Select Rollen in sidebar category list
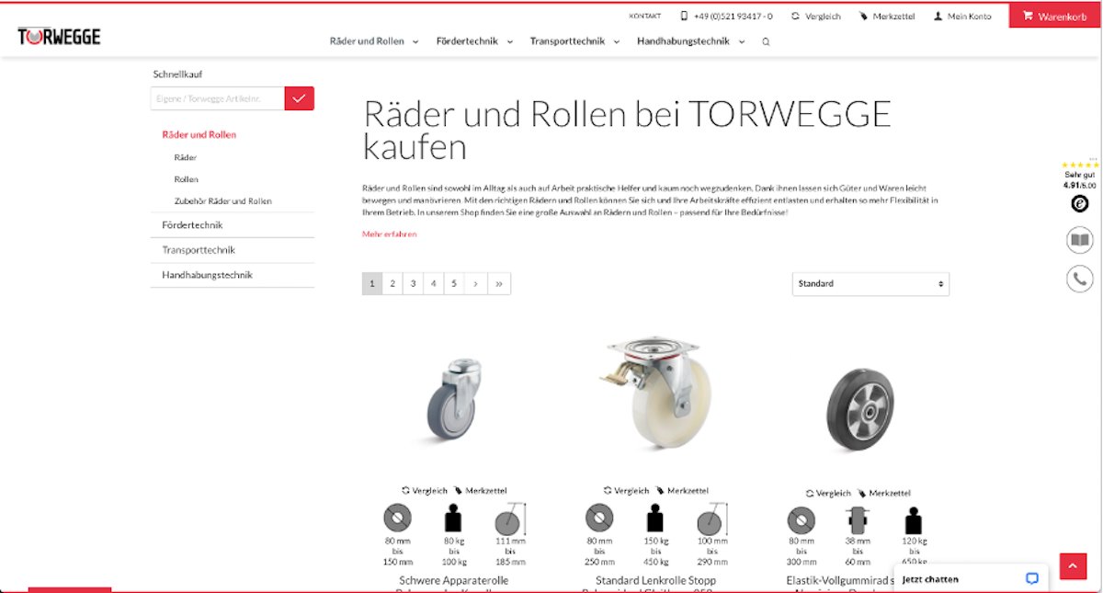Screen dimensions: 1103x593 coord(186,179)
